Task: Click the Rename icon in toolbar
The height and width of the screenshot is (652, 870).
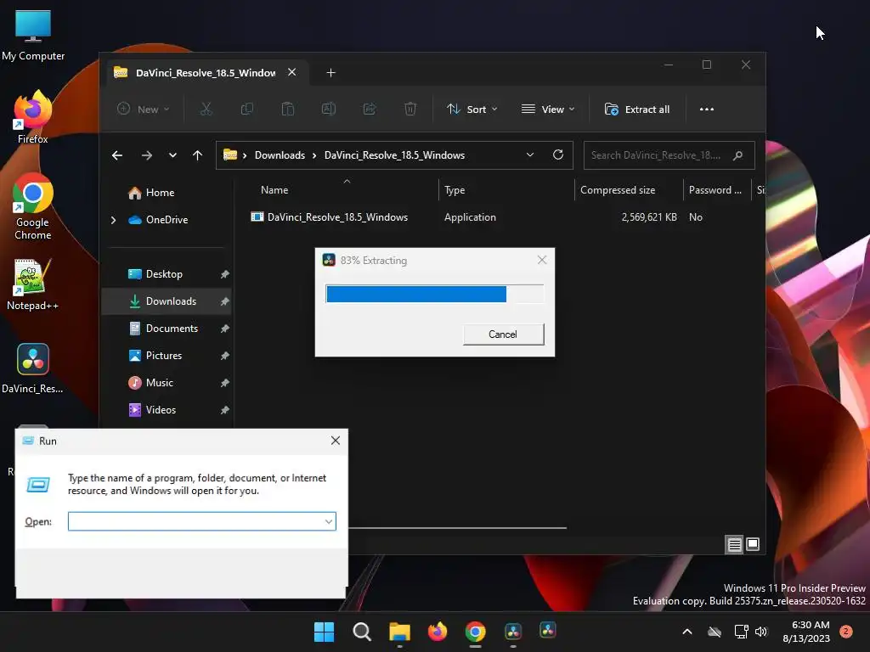Action: 329,110
